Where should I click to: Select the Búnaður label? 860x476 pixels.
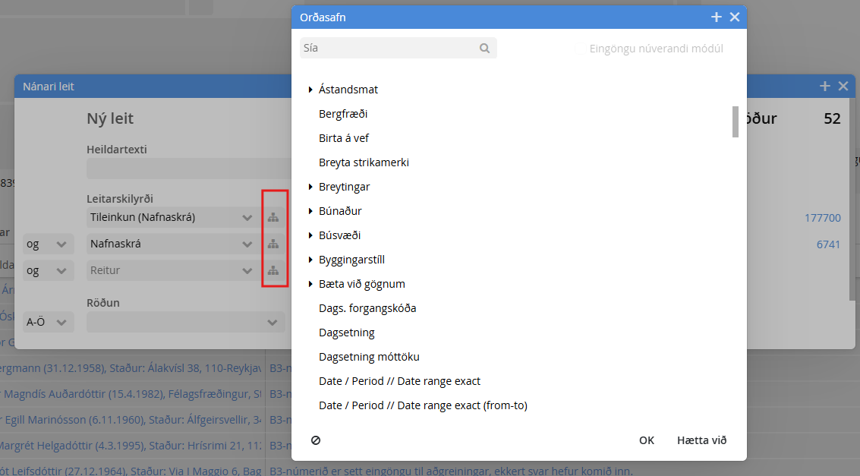click(x=340, y=211)
